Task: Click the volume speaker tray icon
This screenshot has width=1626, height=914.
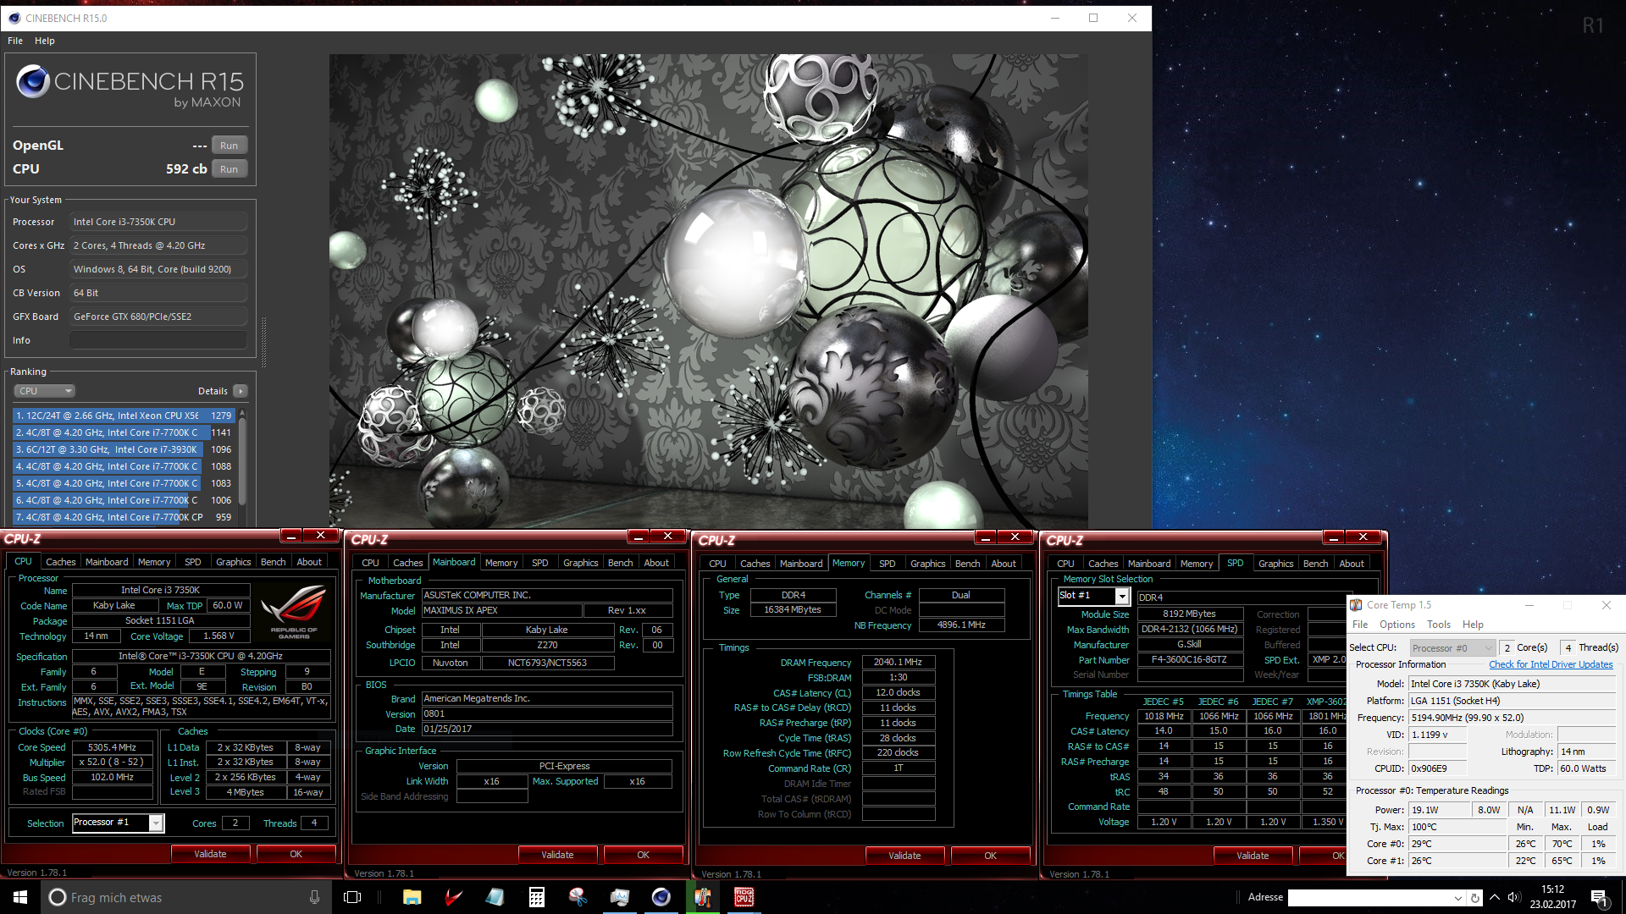Action: [1514, 897]
